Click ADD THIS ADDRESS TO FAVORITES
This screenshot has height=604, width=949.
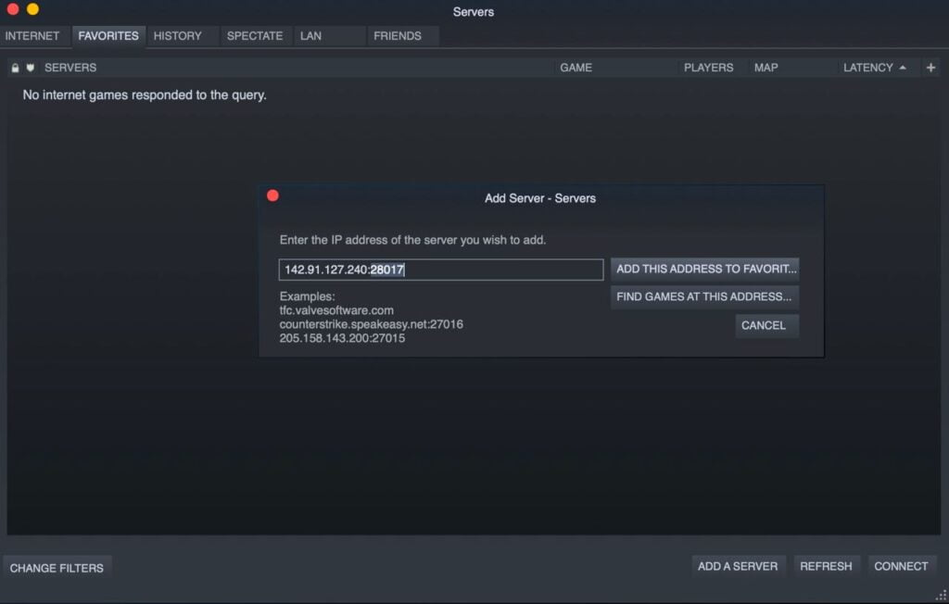704,269
